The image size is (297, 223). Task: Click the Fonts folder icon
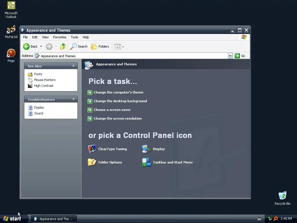tap(30, 74)
